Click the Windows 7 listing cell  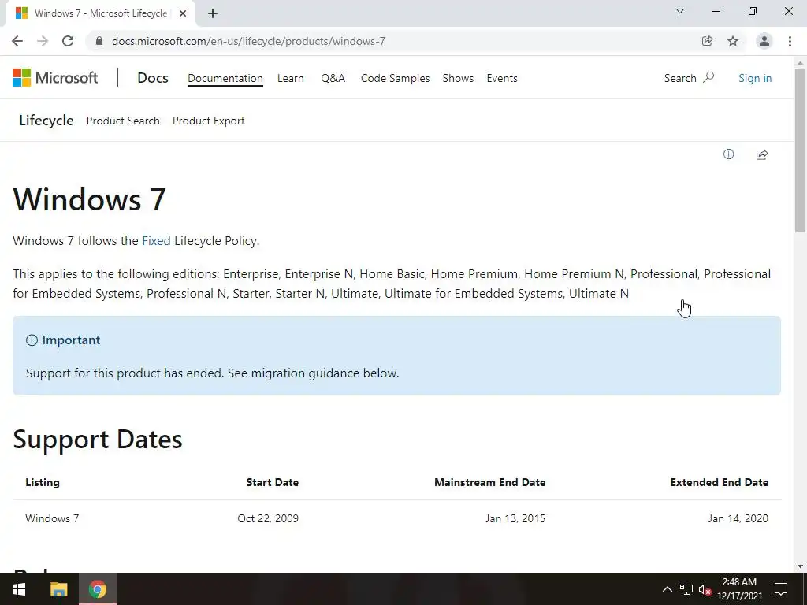pyautogui.click(x=52, y=518)
